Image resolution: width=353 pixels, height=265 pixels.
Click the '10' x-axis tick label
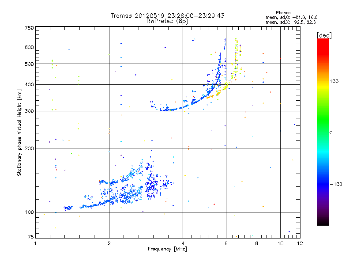(281, 243)
